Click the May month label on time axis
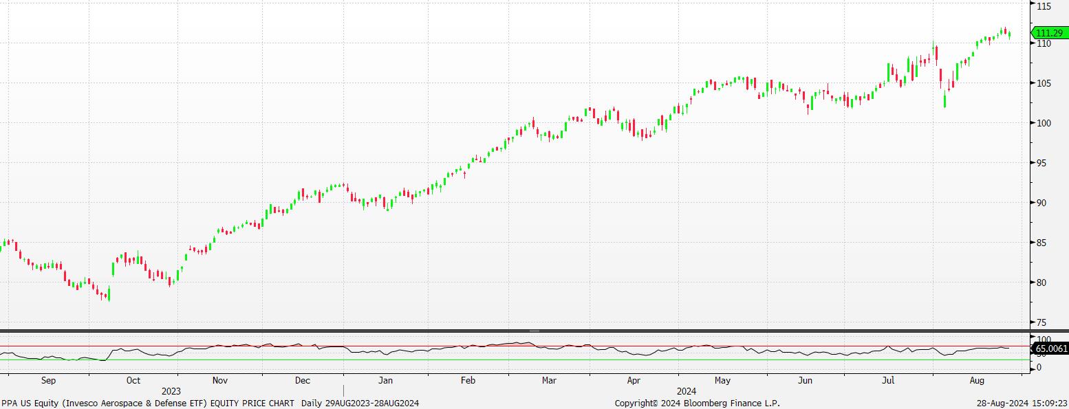Screen dimensions: 1069x409 click(x=722, y=380)
